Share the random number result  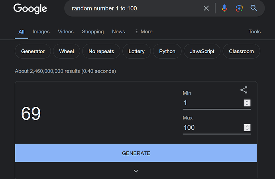244,90
